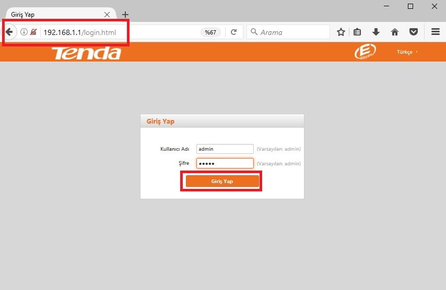Click the Kullanıcı Adı username field
446x290 pixels.
(225, 149)
